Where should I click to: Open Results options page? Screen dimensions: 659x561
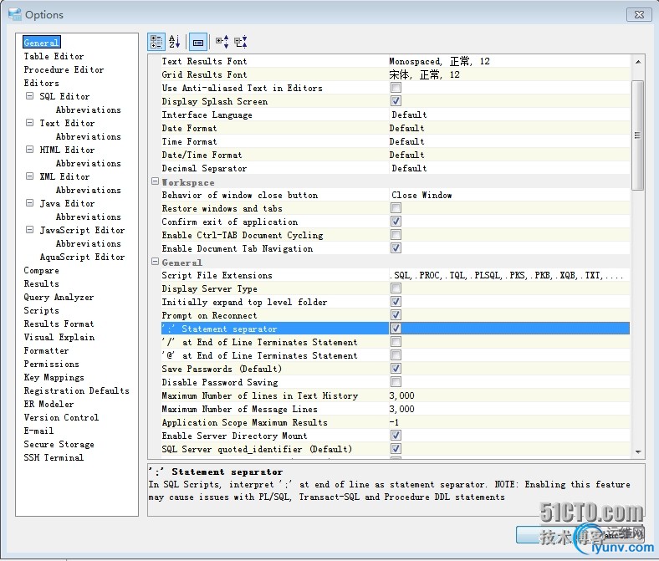point(41,283)
